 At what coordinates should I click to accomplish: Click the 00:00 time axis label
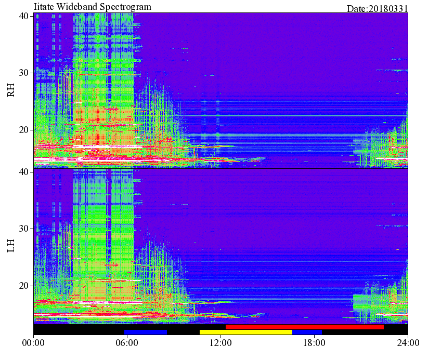33,343
